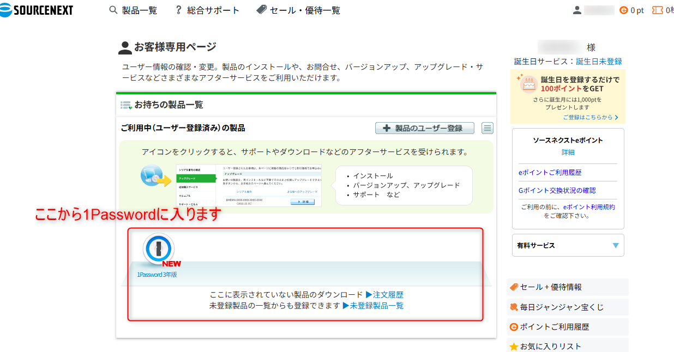Image resolution: width=674 pixels, height=352 pixels.
Task: Click the e-point 0 pt icon
Action: tap(624, 10)
